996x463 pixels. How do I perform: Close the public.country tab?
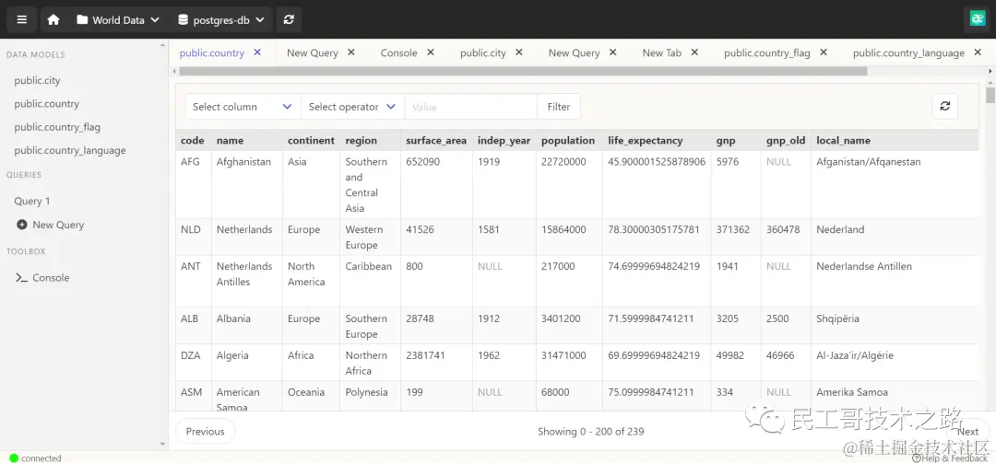(x=257, y=52)
